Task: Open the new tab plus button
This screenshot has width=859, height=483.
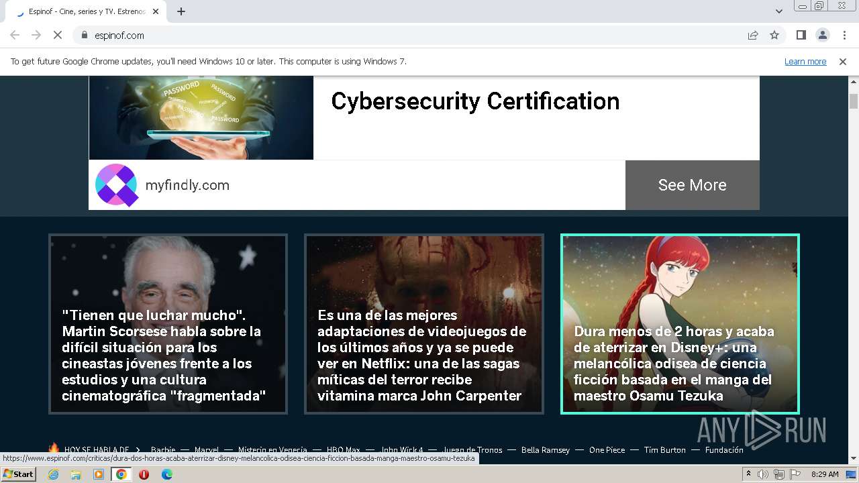Action: click(x=181, y=11)
